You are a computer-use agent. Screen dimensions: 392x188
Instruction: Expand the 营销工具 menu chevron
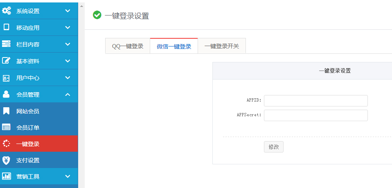68,177
